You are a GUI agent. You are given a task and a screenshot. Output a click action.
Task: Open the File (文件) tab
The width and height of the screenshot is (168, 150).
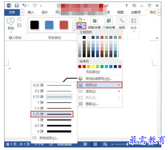tap(12, 12)
